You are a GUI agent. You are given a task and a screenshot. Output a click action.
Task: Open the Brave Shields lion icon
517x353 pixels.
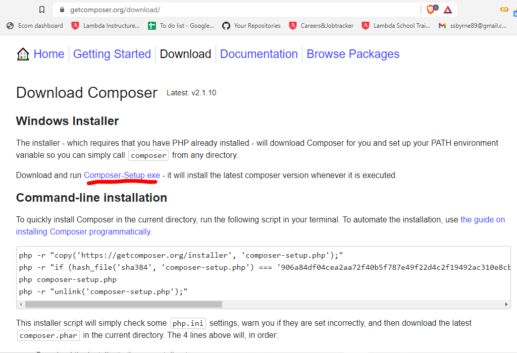430,10
